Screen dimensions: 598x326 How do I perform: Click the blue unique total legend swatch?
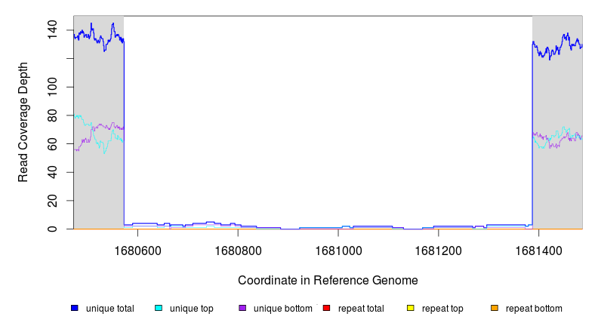pyautogui.click(x=75, y=309)
